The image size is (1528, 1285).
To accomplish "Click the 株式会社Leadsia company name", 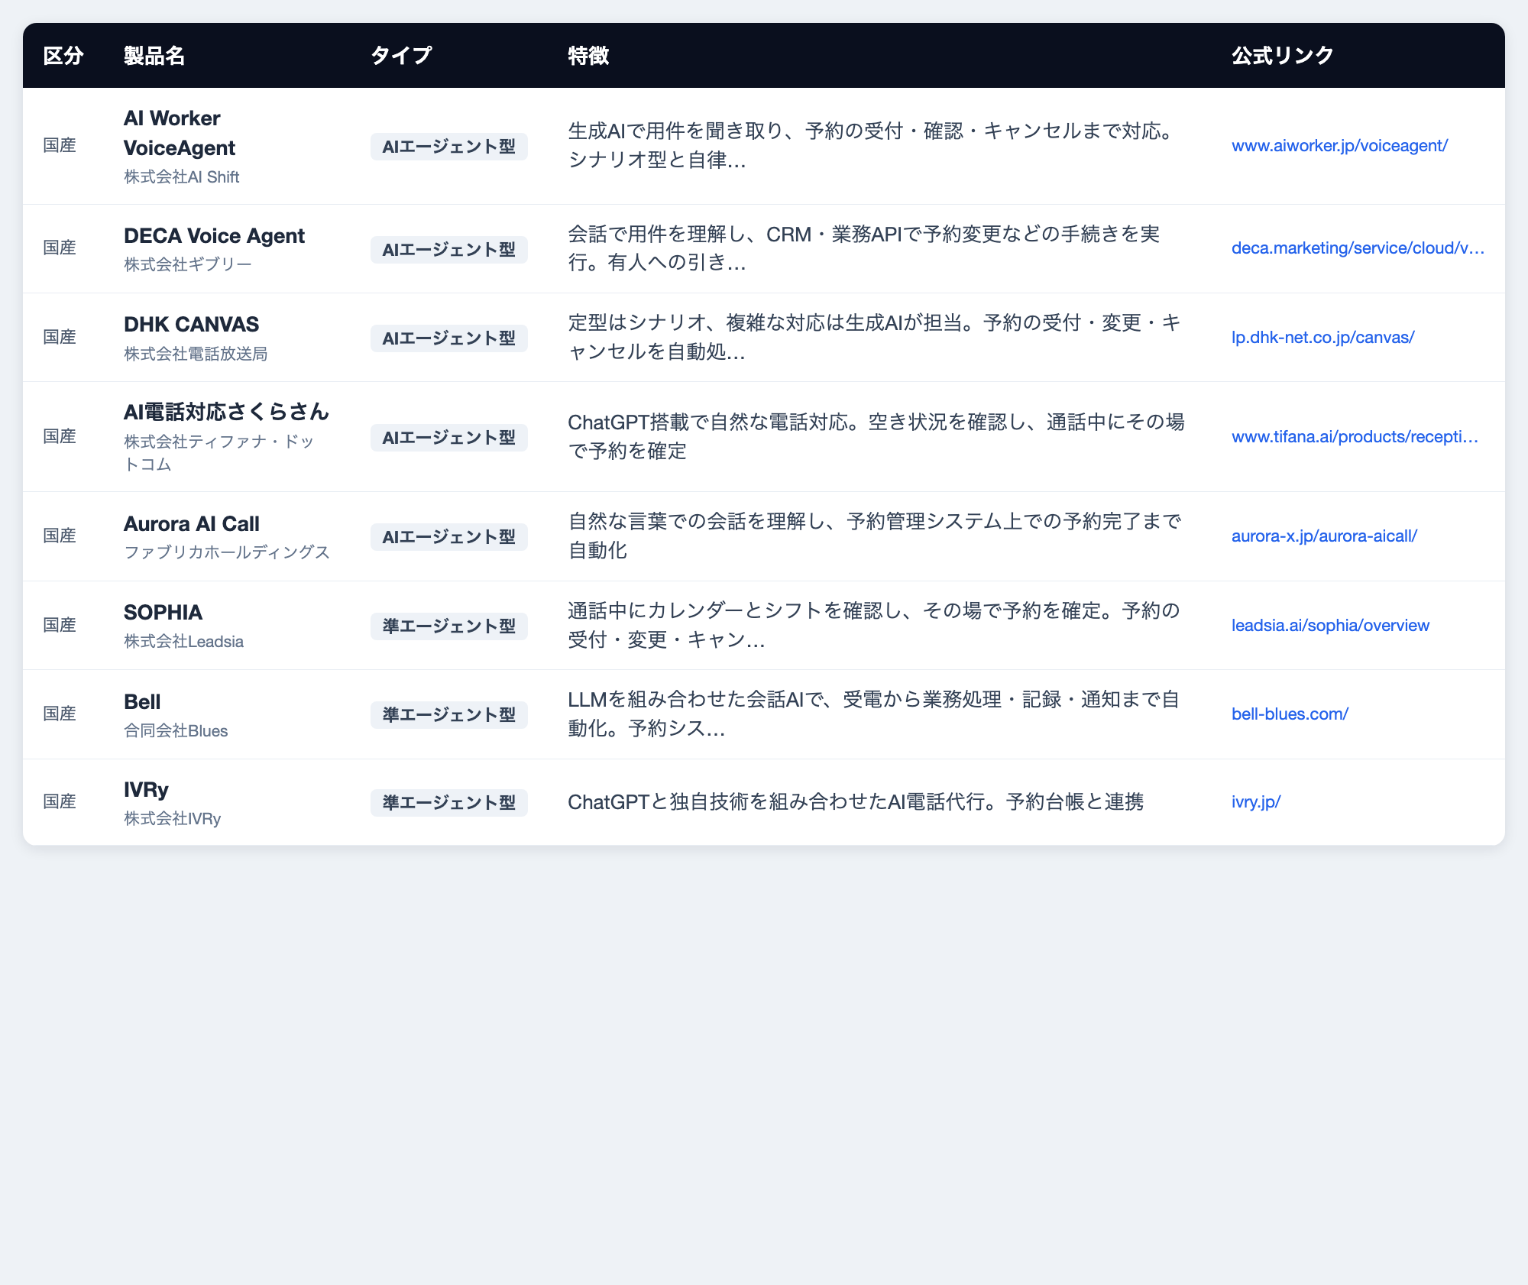I will [183, 642].
